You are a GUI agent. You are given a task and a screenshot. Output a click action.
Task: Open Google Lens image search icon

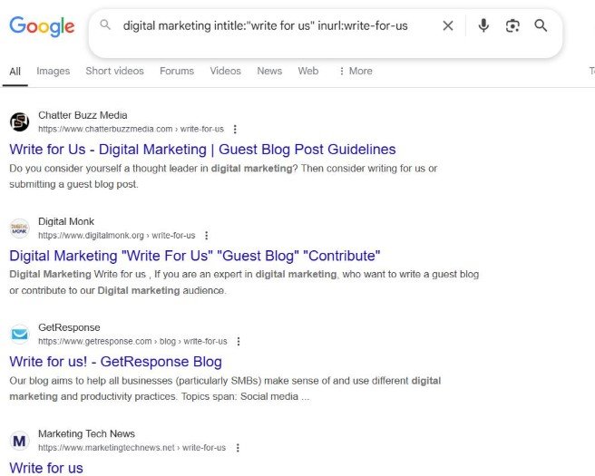(x=512, y=25)
